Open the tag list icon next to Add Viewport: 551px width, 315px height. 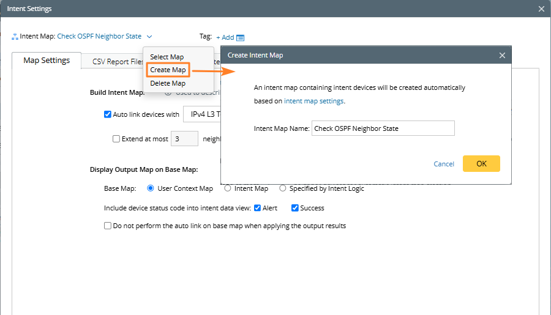(x=241, y=38)
